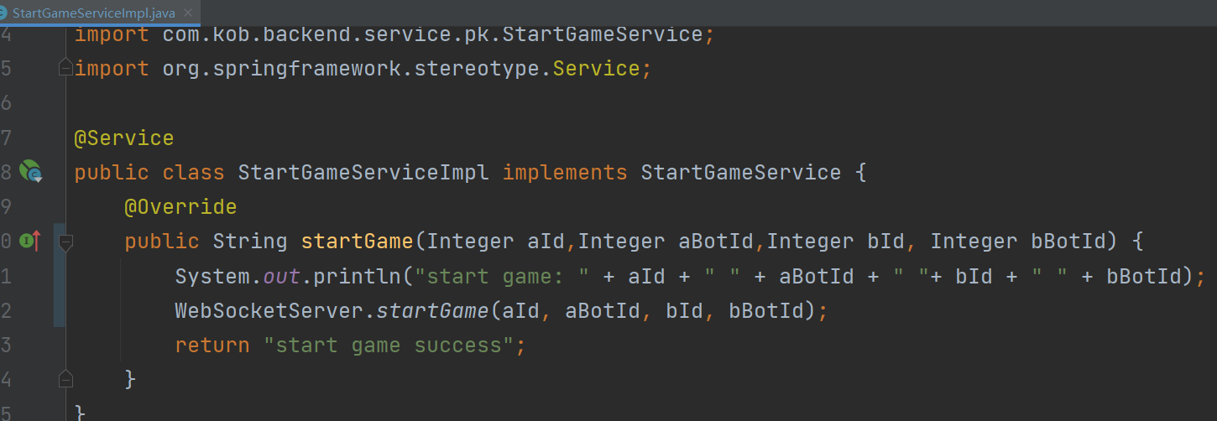Collapse the import statements fold marker

pyautogui.click(x=65, y=69)
